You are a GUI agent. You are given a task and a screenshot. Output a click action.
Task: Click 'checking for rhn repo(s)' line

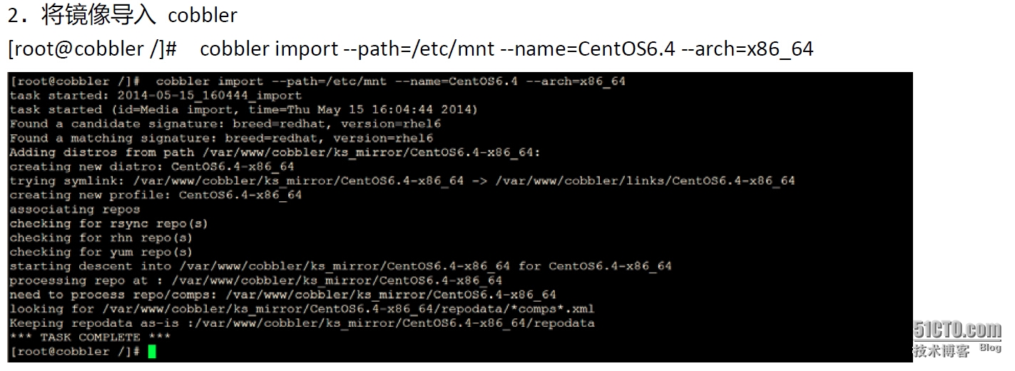pyautogui.click(x=101, y=238)
